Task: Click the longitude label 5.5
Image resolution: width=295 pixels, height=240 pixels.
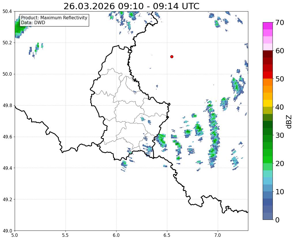Action: tap(65, 235)
